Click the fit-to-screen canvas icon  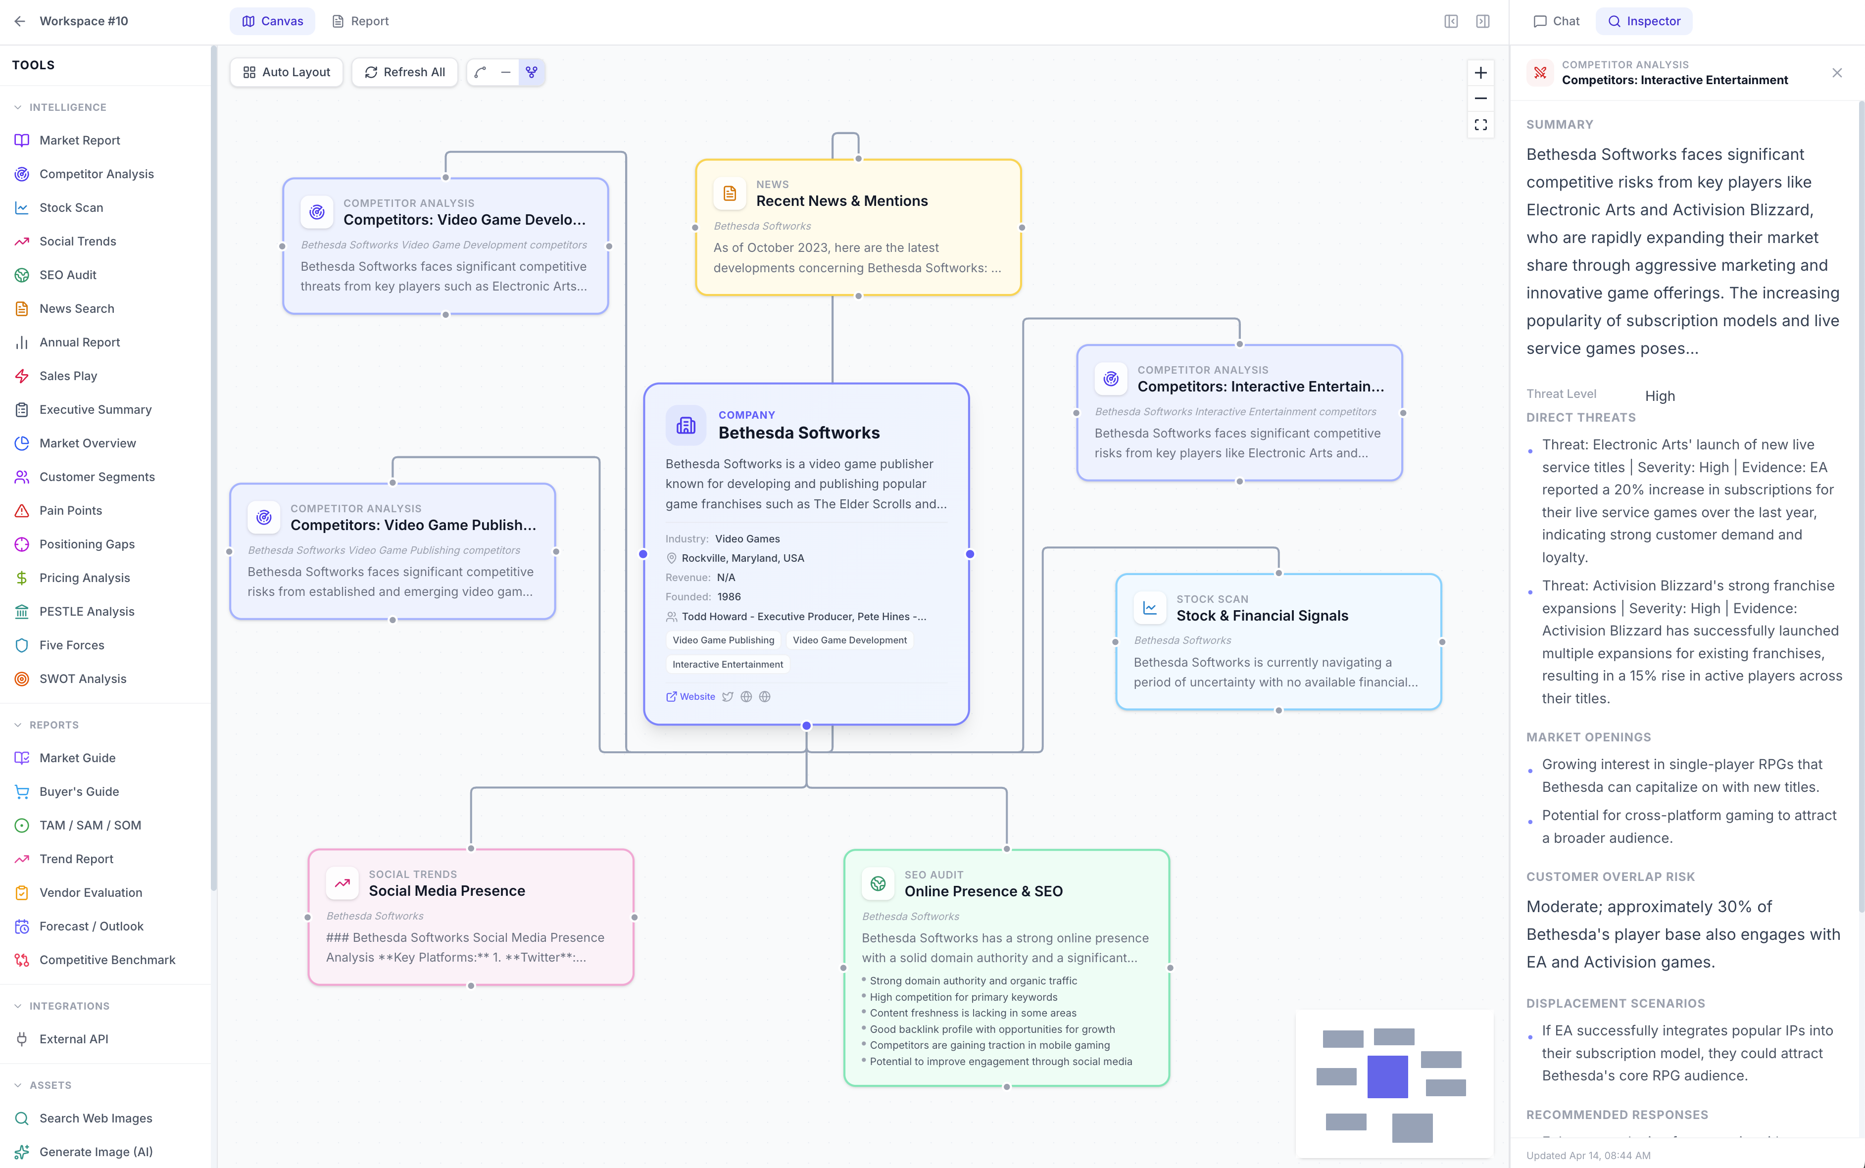pos(1480,124)
